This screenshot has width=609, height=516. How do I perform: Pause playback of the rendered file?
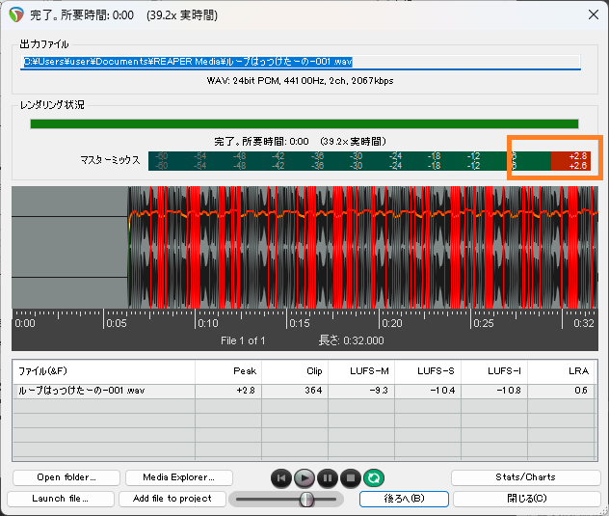[x=328, y=477]
